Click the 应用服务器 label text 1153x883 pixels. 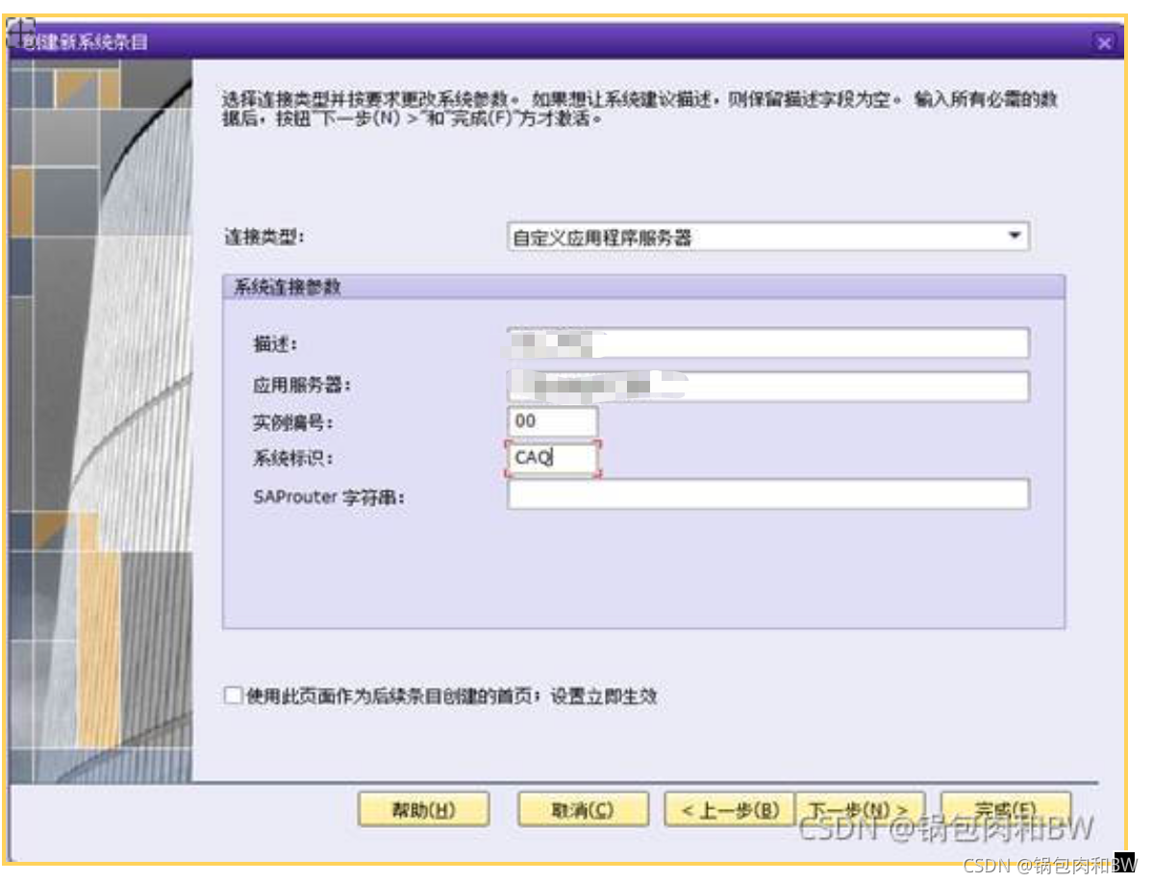click(302, 385)
